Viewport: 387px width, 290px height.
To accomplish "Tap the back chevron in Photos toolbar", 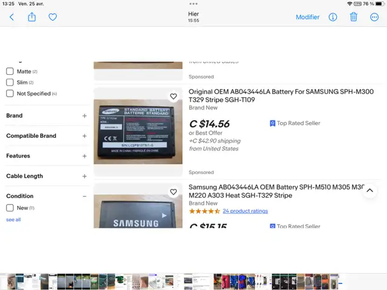I will point(11,17).
